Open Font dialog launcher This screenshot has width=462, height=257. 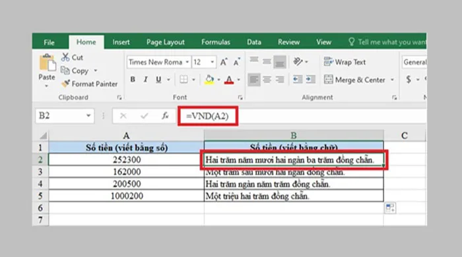pos(240,98)
